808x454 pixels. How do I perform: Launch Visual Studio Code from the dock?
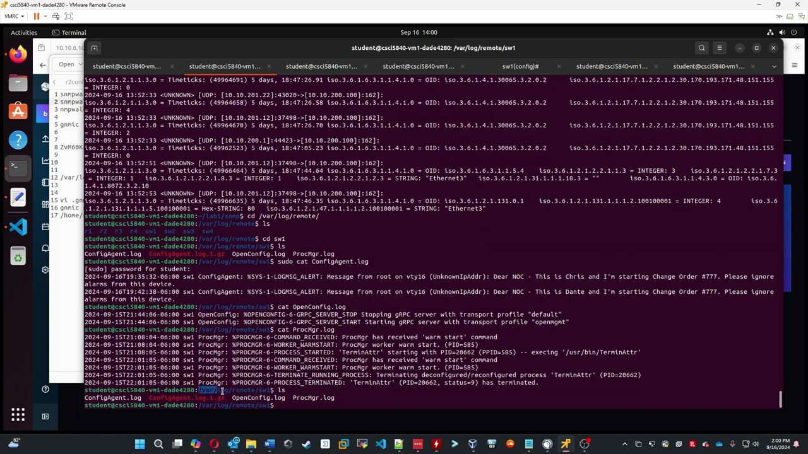[18, 226]
